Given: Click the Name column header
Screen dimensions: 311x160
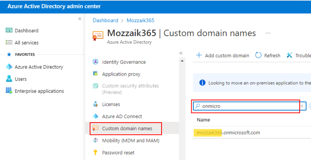Looking at the screenshot, I should pyautogui.click(x=204, y=120).
